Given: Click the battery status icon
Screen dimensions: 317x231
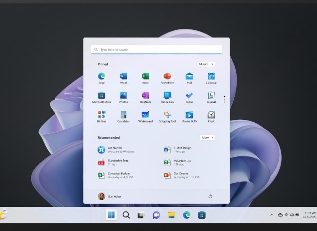Looking at the screenshot, I should [x=297, y=215].
